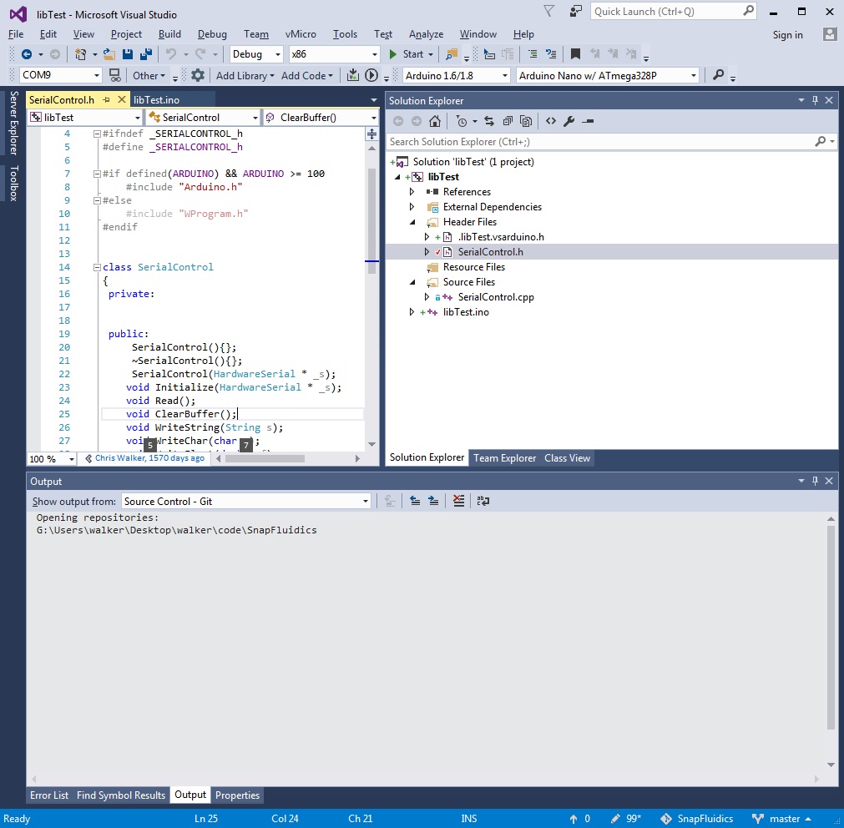Viewport: 844px width, 828px height.
Task: Click Sync with Active Document icon
Action: coord(488,122)
